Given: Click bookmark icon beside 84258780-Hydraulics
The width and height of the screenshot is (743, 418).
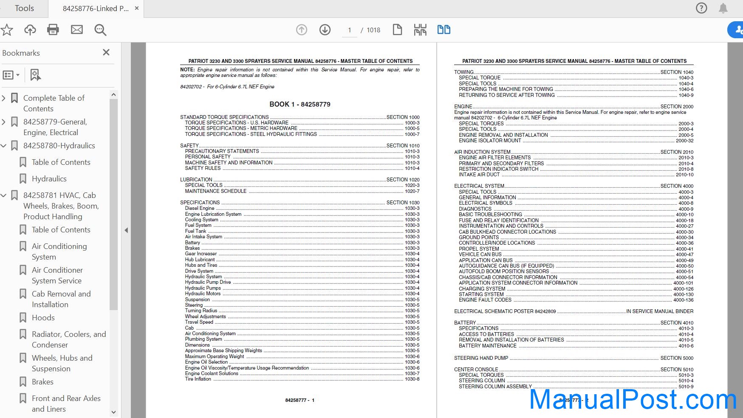Looking at the screenshot, I should (14, 146).
